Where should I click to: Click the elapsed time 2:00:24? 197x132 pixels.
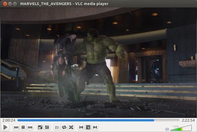point(9,120)
